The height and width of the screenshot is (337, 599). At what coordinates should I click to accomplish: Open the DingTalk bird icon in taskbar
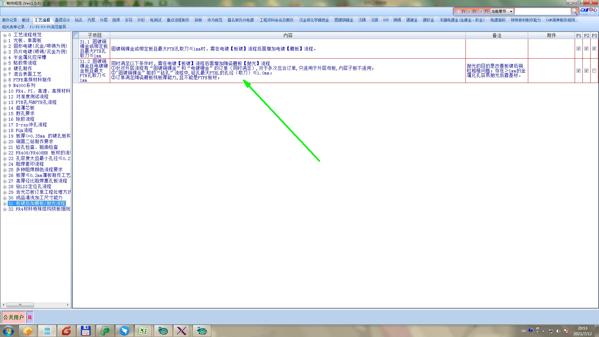pyautogui.click(x=124, y=331)
